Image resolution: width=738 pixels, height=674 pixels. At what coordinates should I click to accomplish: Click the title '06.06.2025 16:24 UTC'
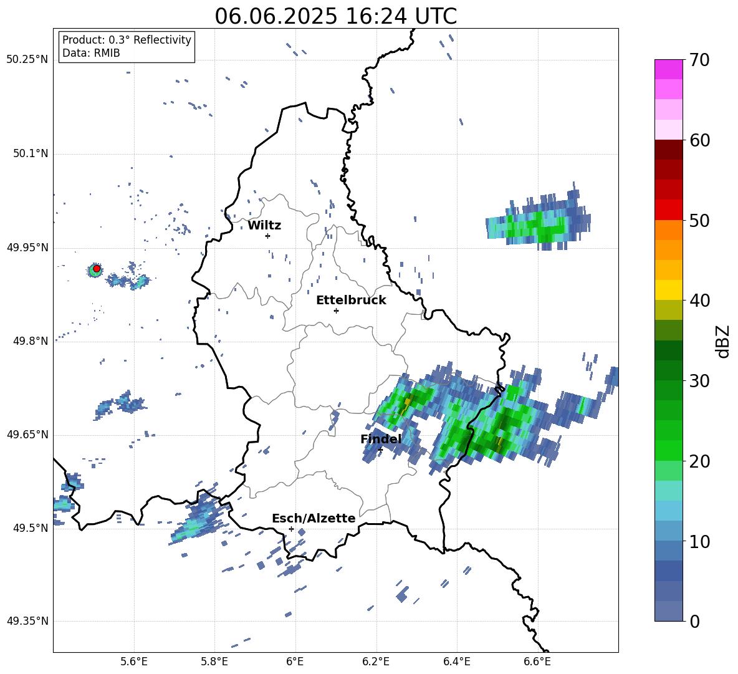click(335, 16)
